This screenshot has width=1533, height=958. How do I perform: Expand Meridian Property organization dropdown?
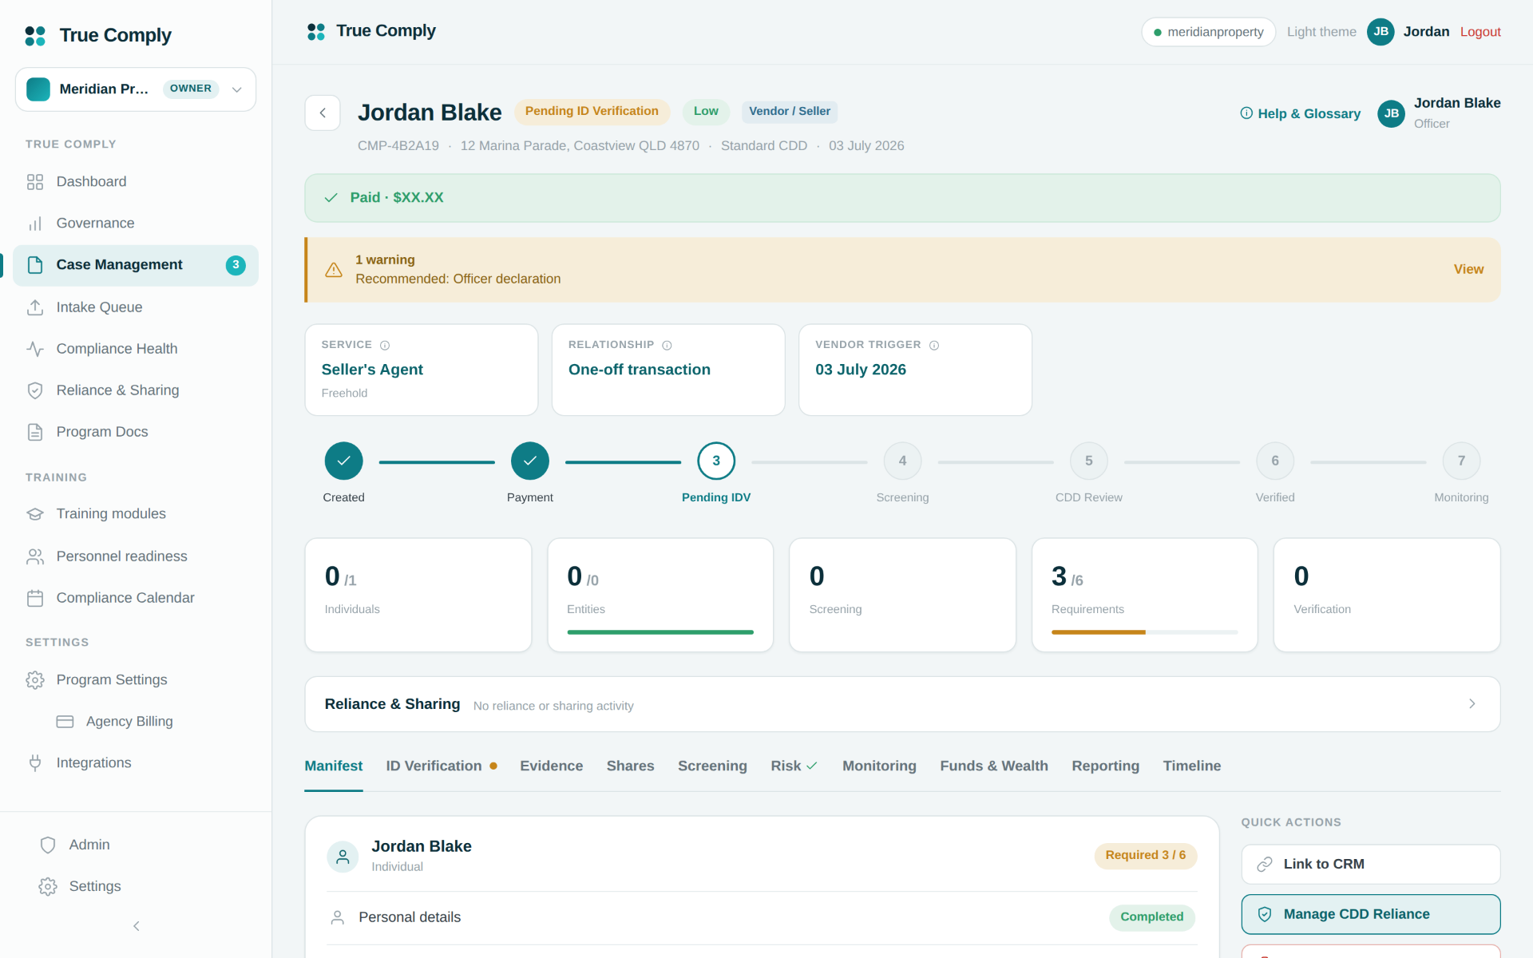click(136, 89)
